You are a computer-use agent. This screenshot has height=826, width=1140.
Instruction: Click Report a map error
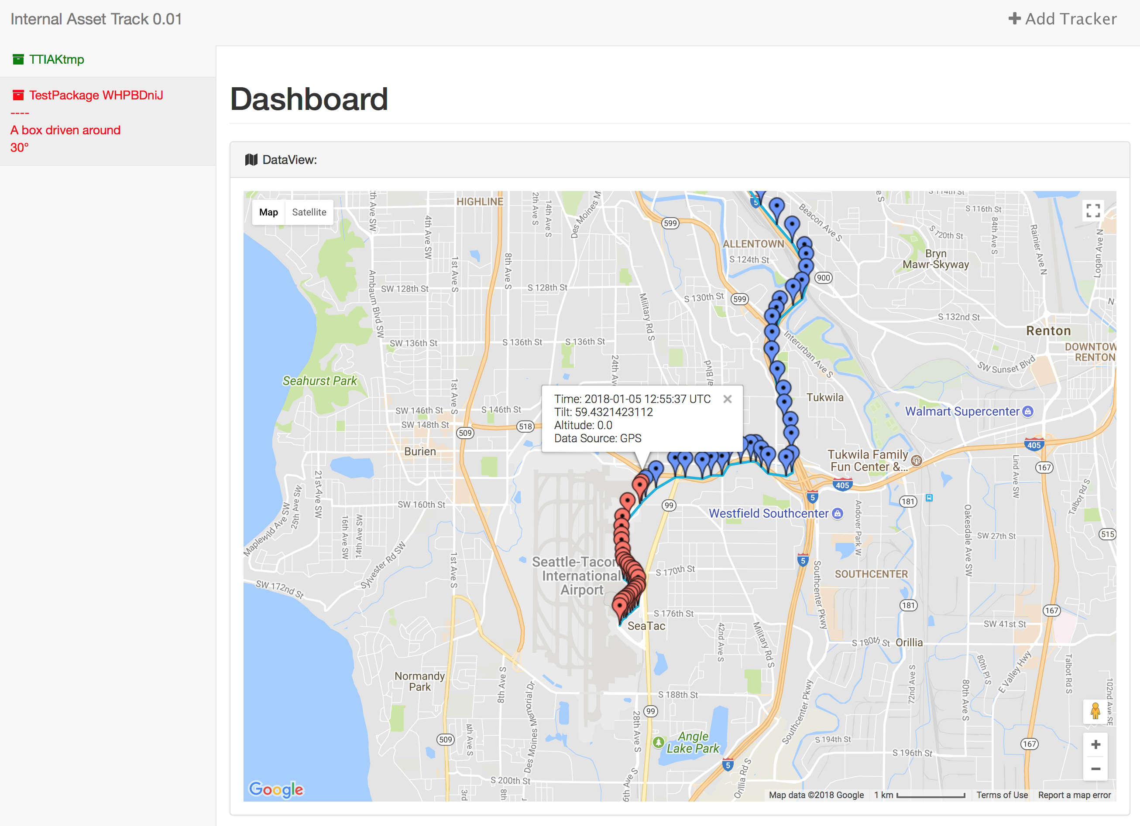coord(1074,795)
